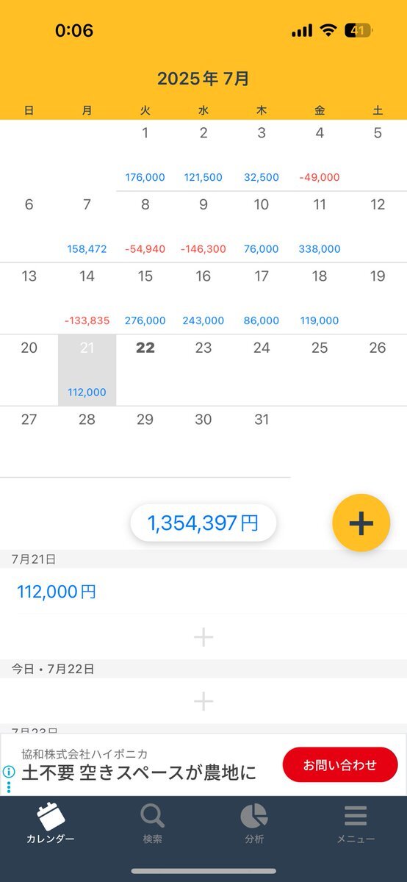Tap the 1,354,397円 monthly total pill
This screenshot has height=882, width=407.
203,523
